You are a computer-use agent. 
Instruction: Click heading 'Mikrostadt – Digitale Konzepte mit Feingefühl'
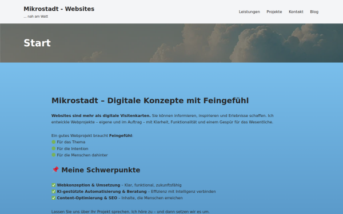[x=150, y=100]
